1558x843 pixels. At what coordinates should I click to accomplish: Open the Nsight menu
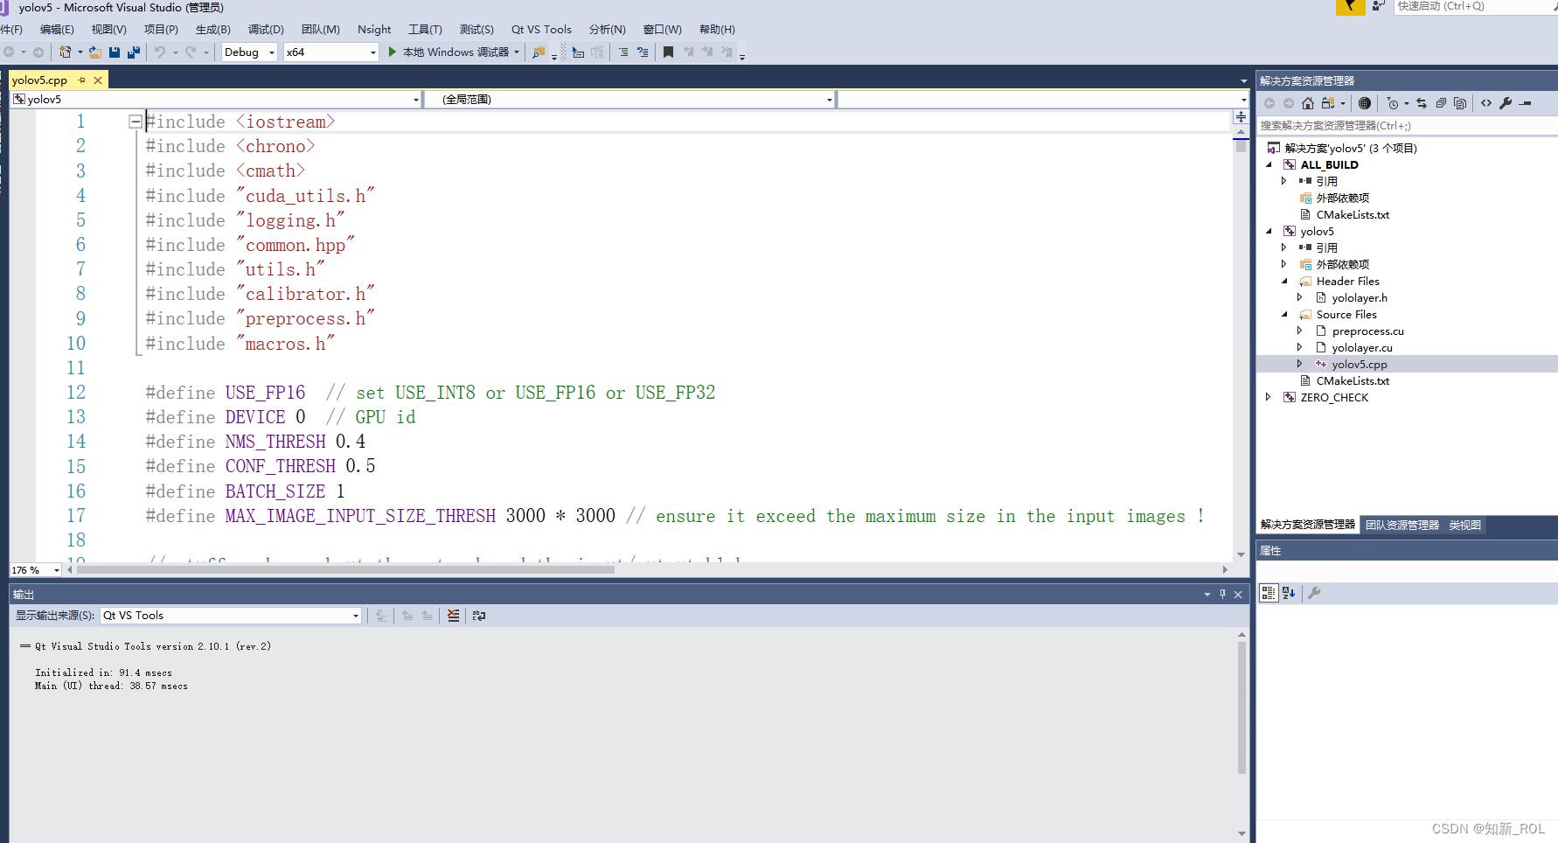[x=374, y=29]
